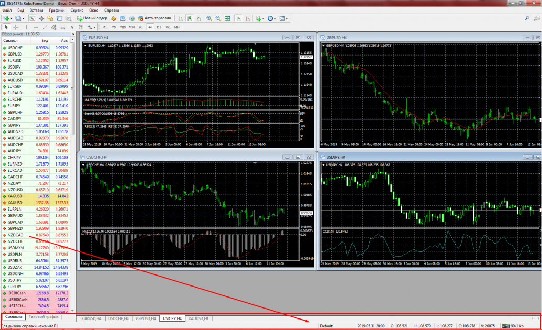Expand the indicators list dropdown

pos(263,18)
